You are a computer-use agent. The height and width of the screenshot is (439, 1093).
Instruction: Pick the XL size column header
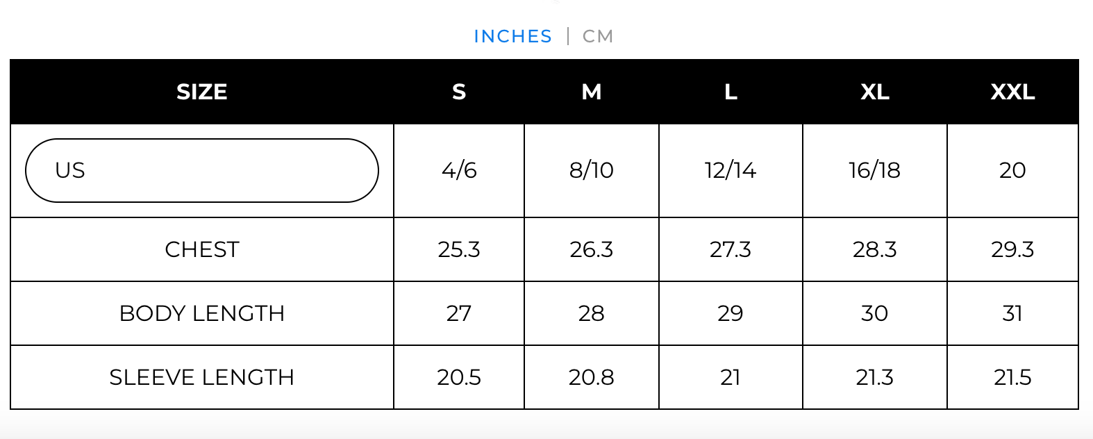874,92
